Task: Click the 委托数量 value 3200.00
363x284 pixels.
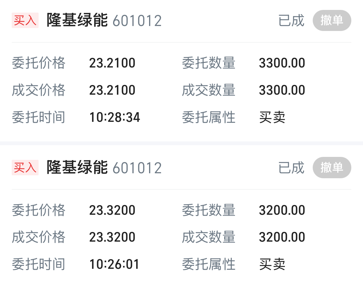Action: pyautogui.click(x=282, y=210)
